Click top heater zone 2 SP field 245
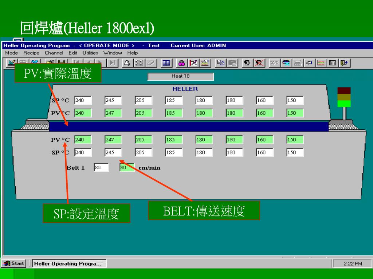This screenshot has height=279, width=373. (x=113, y=100)
